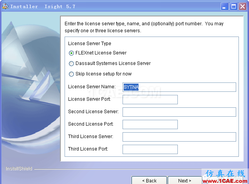Image resolution: width=249 pixels, height=184 pixels.
Task: Click the 'Third License Server:' label
Action: pos(91,137)
